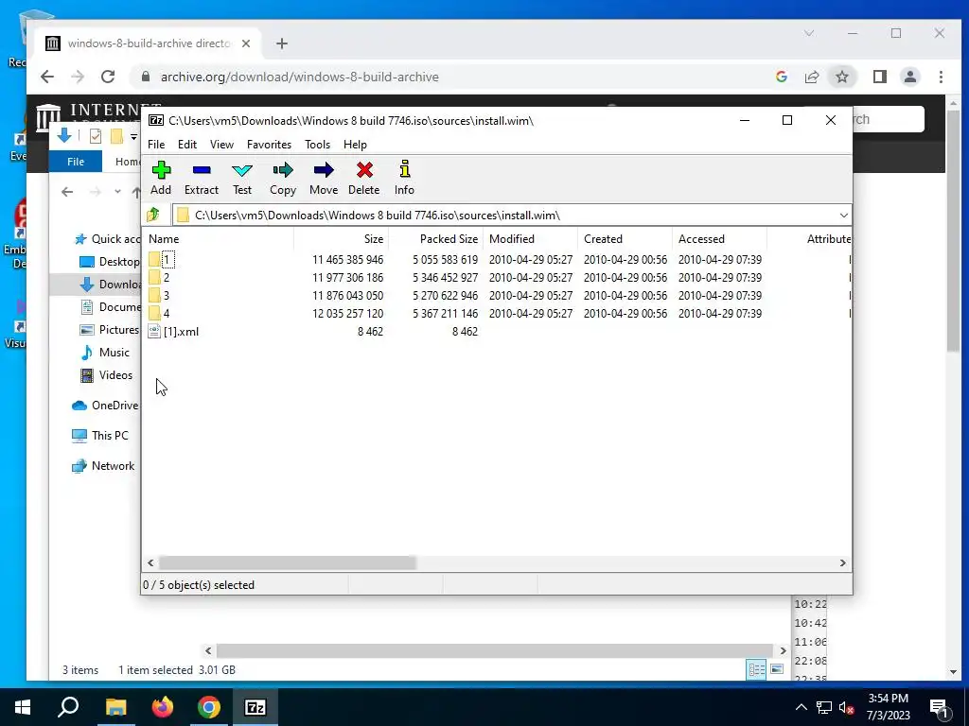
Task: Expand the 7-Zip address path dropdown
Action: click(x=843, y=216)
